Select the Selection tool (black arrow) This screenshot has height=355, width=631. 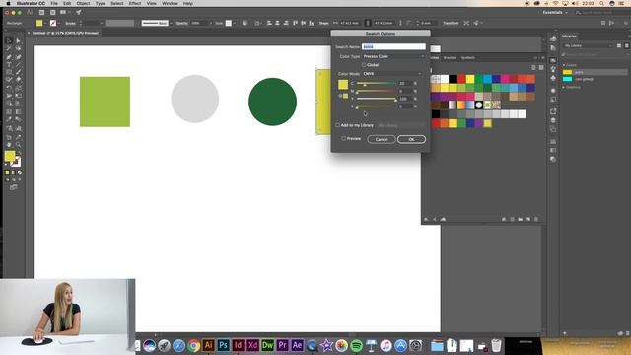[x=9, y=41]
